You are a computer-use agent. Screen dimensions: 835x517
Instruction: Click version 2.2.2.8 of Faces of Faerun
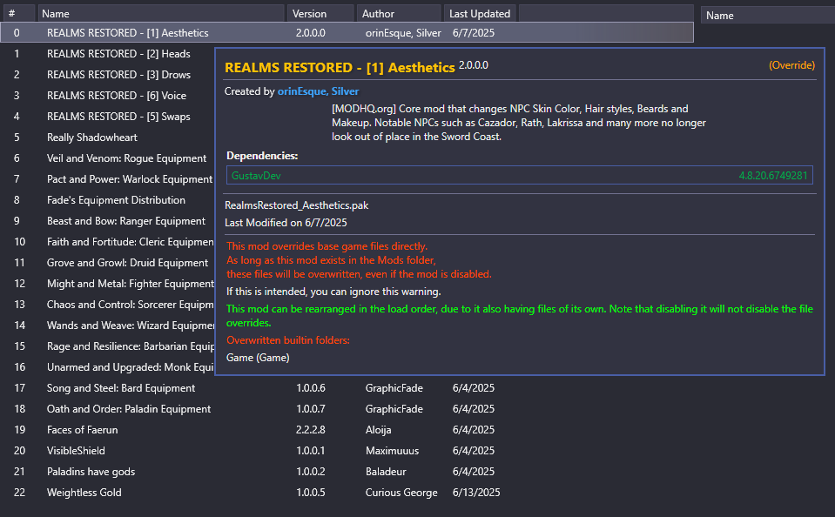click(311, 429)
